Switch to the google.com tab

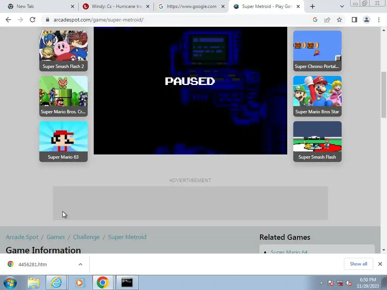(191, 6)
